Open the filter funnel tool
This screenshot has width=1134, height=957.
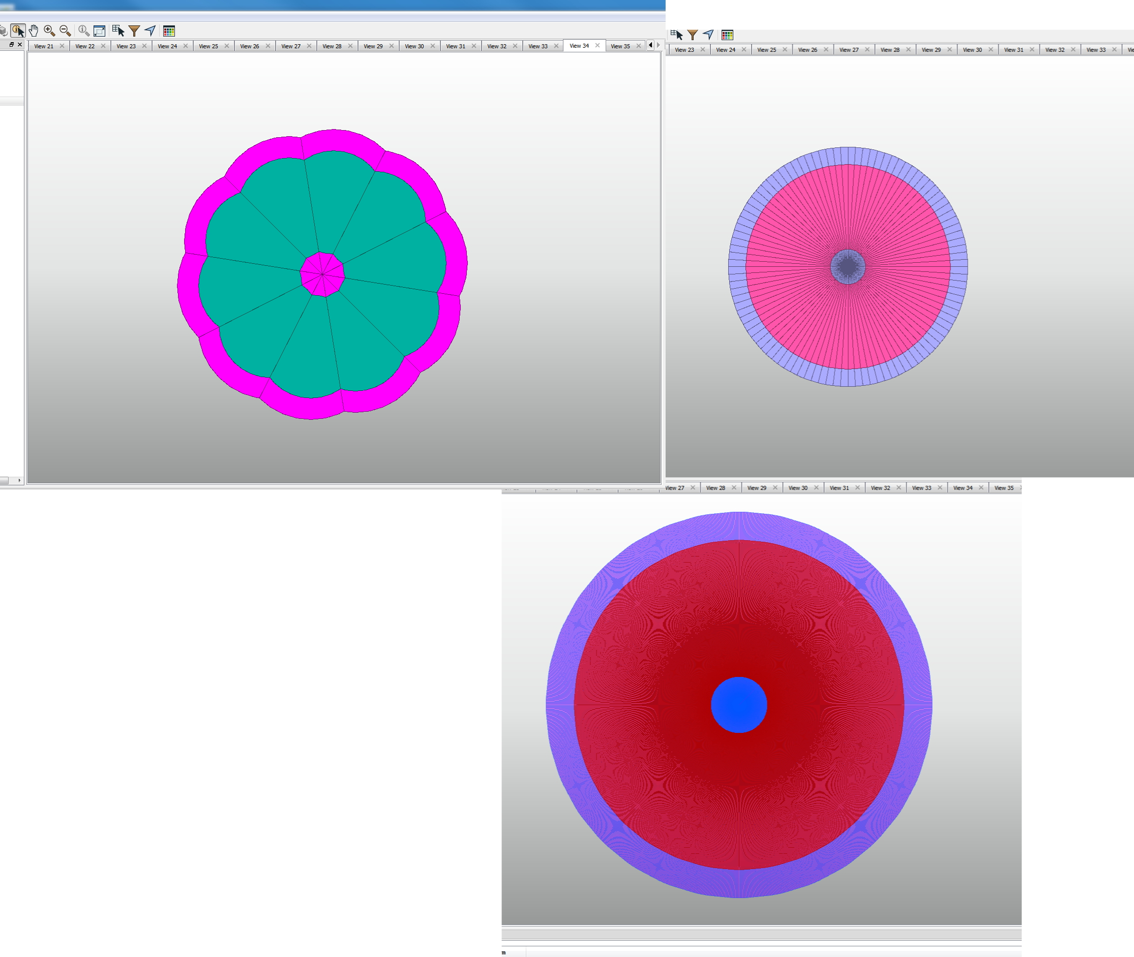pyautogui.click(x=134, y=31)
